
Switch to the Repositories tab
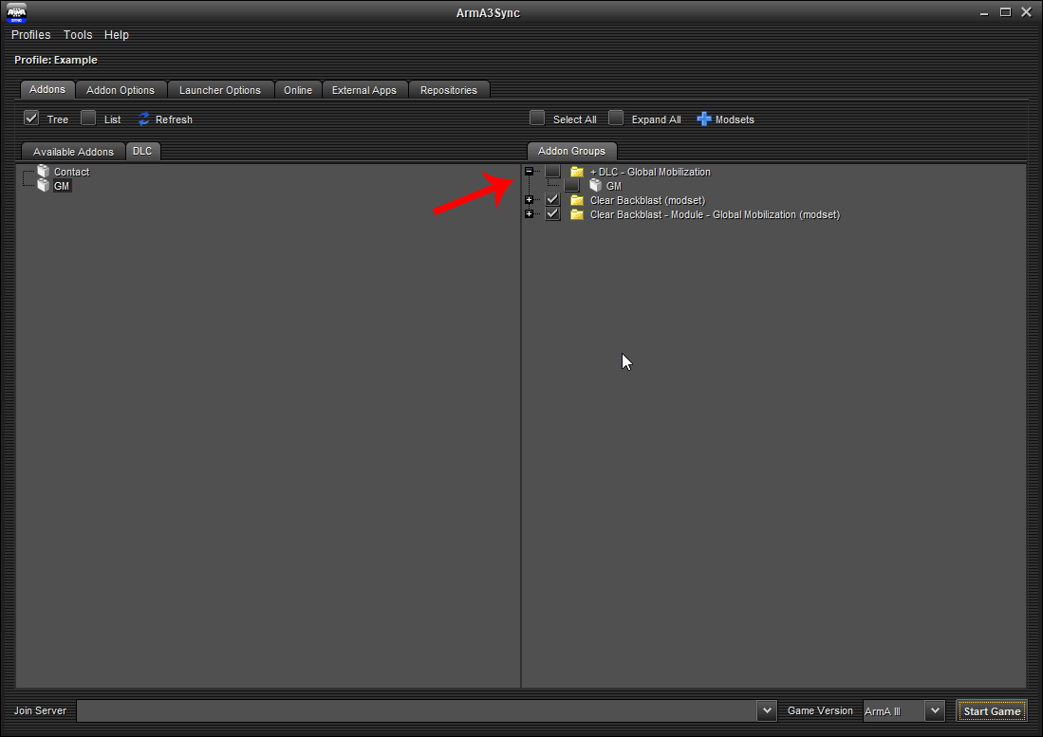448,90
